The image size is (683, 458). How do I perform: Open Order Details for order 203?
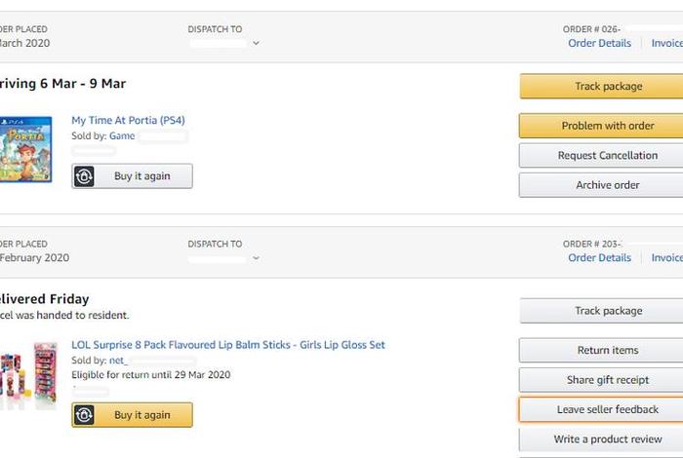pos(599,258)
